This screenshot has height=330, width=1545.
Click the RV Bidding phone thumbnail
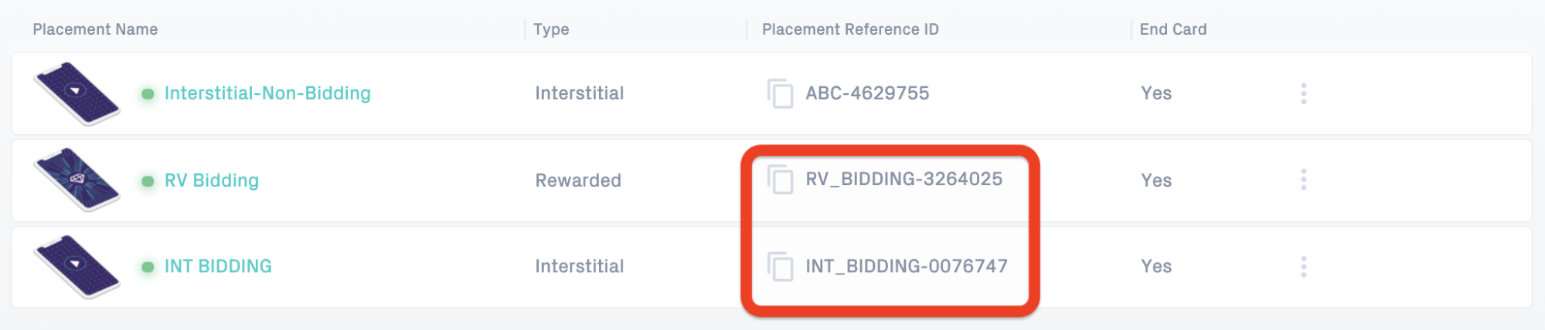click(77, 180)
